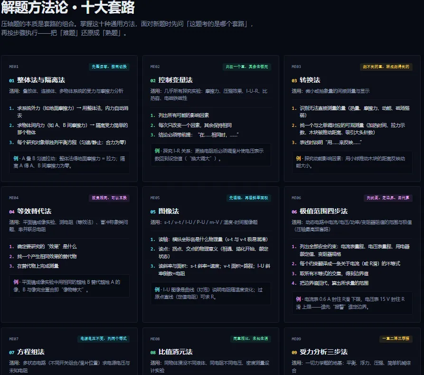
Task: Open the 整体法与隔离法 card title
Action: (x=41, y=80)
